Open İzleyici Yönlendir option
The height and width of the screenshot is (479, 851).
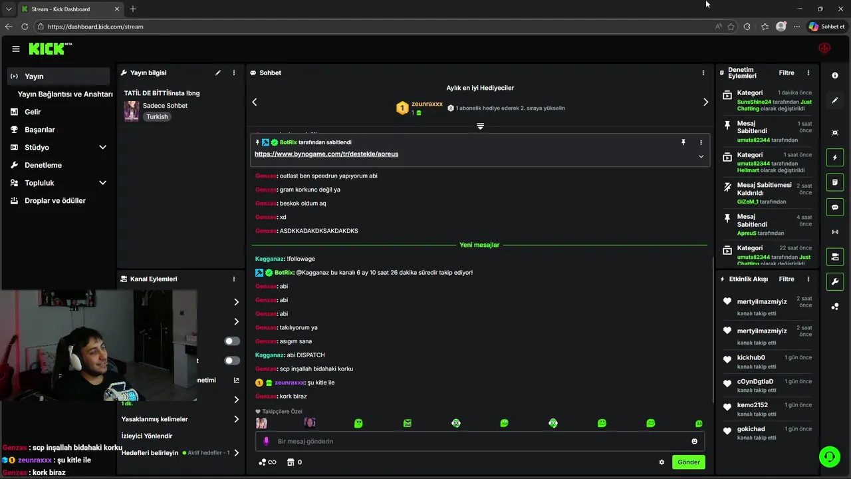pyautogui.click(x=147, y=436)
